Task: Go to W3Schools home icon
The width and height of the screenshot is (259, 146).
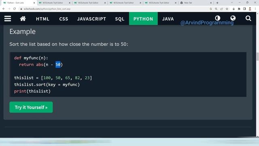Action: (x=23, y=19)
